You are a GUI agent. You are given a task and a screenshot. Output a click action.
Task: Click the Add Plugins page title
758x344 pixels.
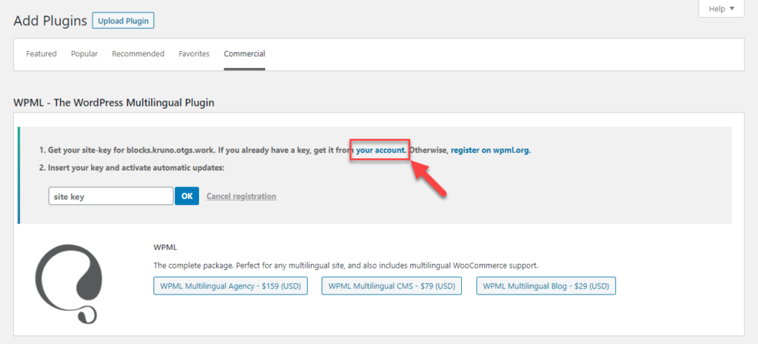50,21
